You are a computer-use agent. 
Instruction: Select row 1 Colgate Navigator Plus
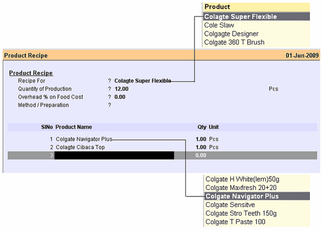[x=84, y=139]
